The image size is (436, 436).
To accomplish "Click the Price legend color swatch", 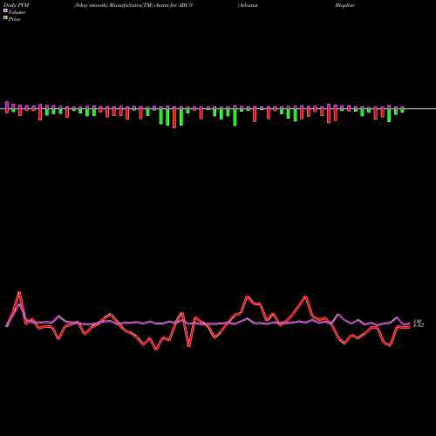I will (x=5, y=18).
